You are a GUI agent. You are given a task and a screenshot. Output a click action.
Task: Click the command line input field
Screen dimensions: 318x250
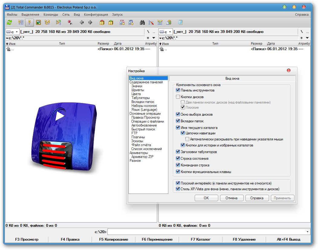[206, 232]
